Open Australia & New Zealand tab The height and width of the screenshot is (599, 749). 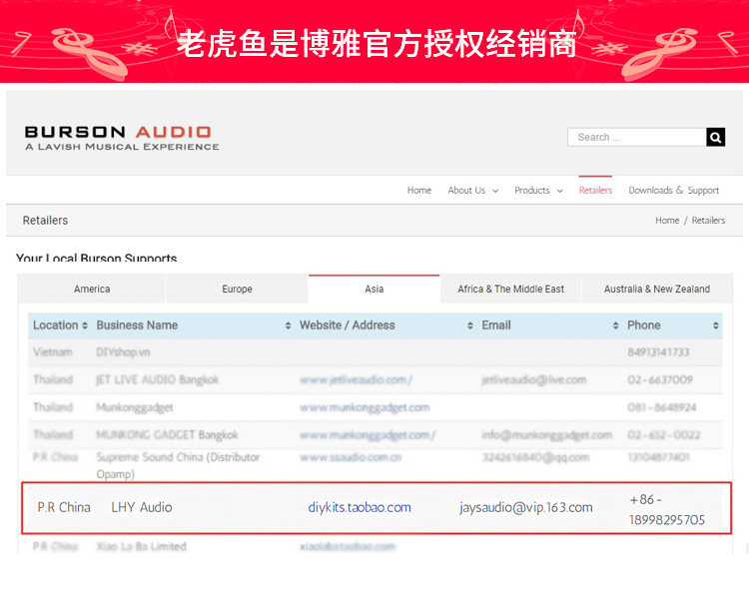[657, 289]
